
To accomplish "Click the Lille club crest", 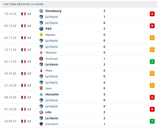I will coord(41,112).
